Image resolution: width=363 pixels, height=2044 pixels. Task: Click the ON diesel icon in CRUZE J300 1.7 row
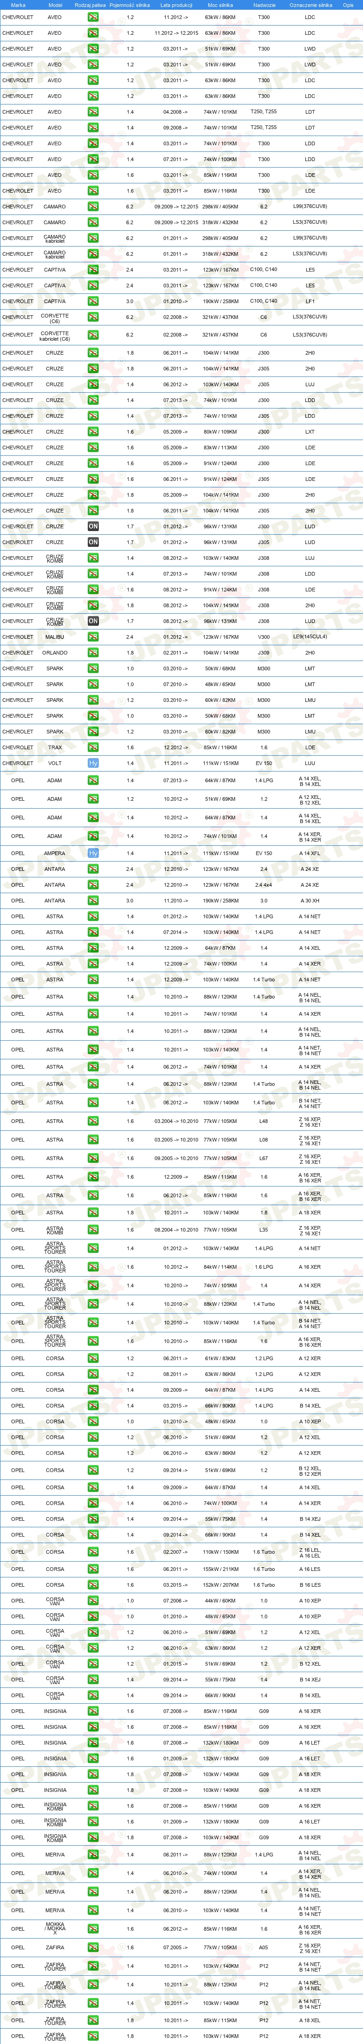click(x=93, y=527)
